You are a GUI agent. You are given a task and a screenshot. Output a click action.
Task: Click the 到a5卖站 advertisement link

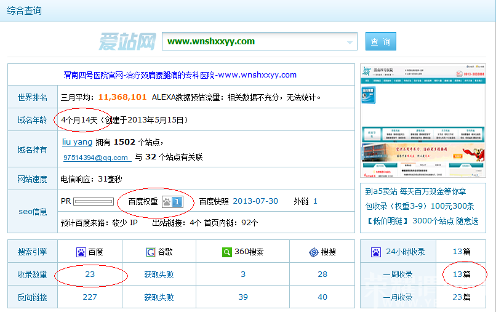point(415,191)
